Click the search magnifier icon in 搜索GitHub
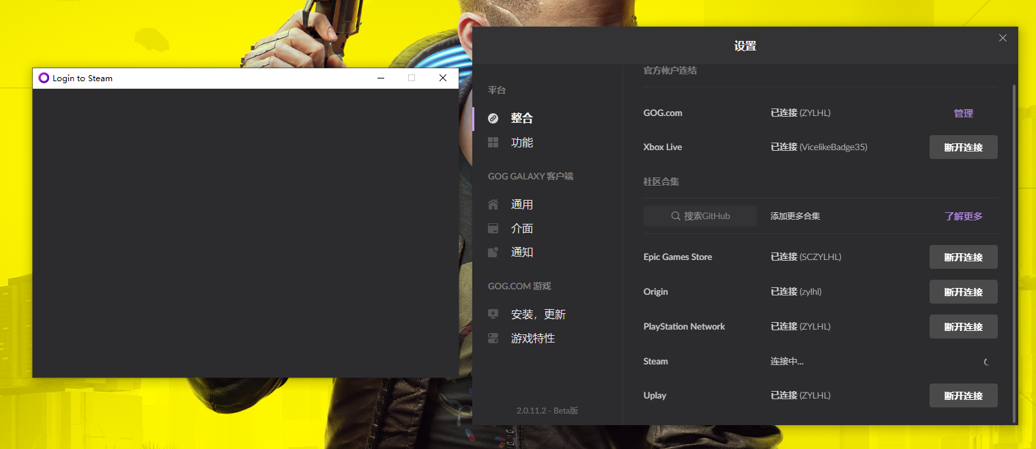The height and width of the screenshot is (449, 1036). [676, 216]
